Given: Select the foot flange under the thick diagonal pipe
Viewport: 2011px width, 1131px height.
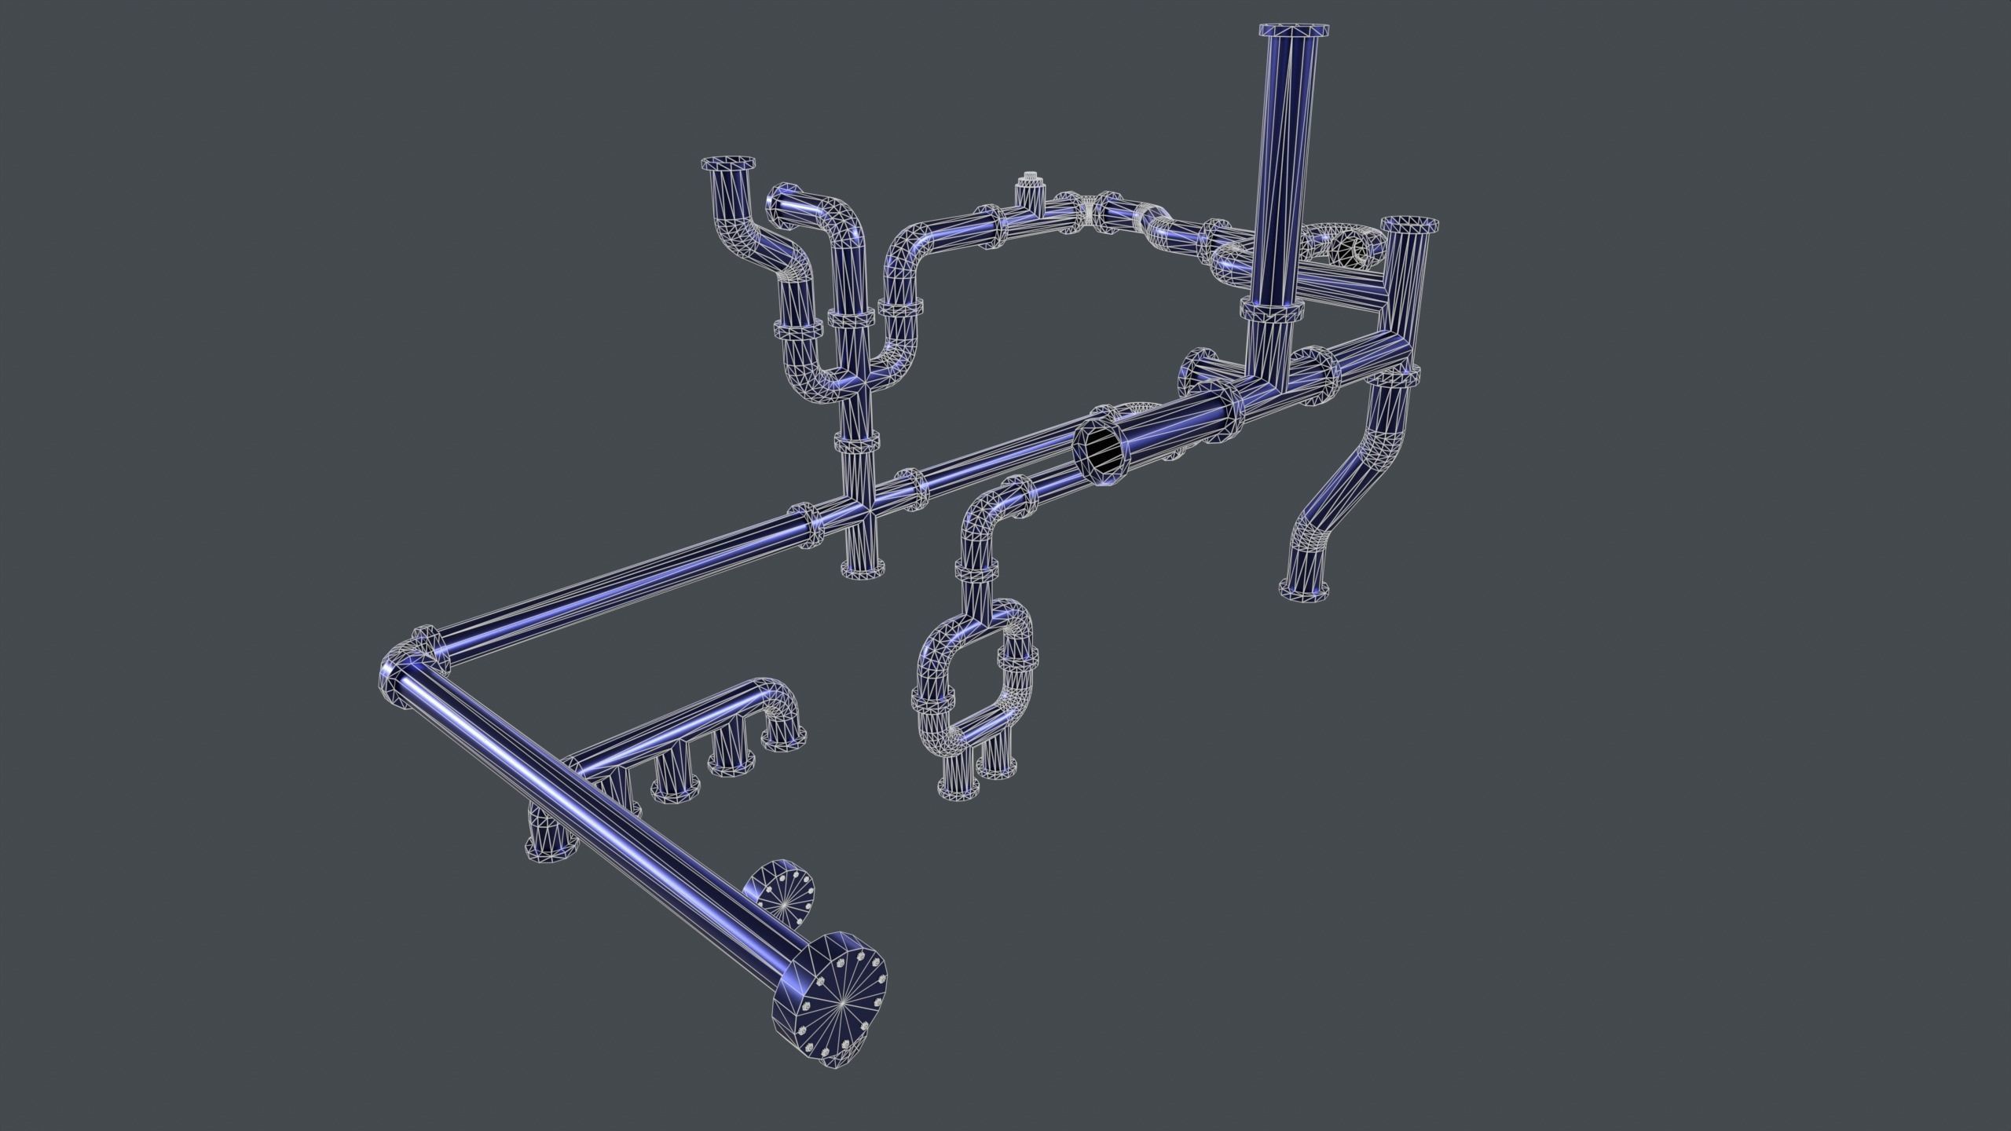Looking at the screenshot, I should (552, 851).
